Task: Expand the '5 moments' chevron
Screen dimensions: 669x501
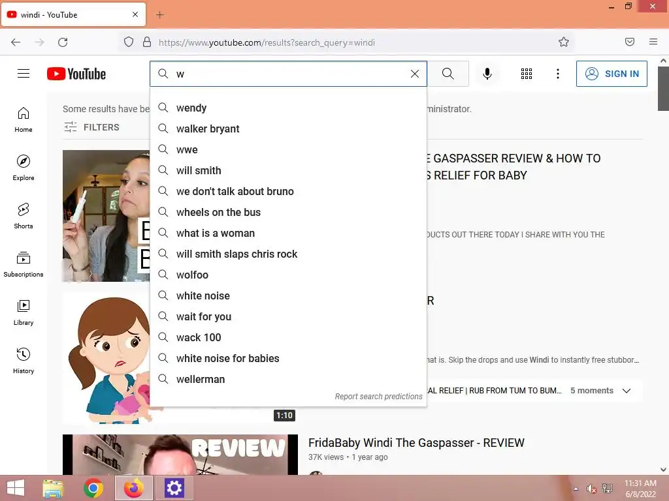Action: [627, 391]
